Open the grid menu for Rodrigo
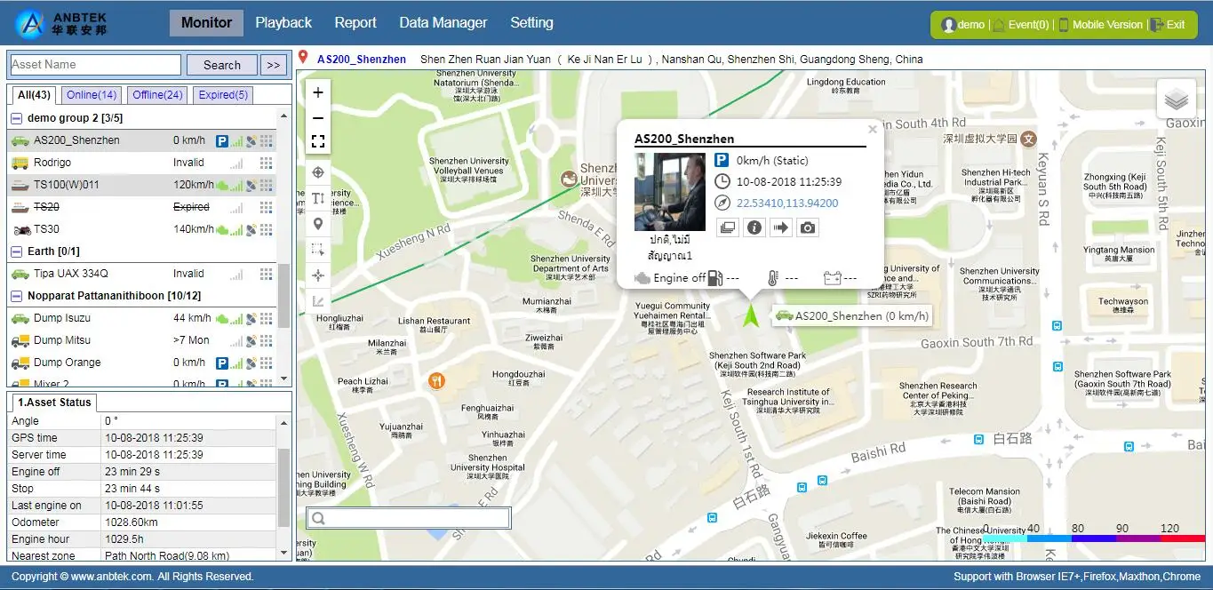The height and width of the screenshot is (590, 1213). pos(266,163)
